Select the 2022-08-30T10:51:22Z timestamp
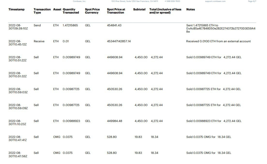267x164 pixels. [x=17, y=59]
